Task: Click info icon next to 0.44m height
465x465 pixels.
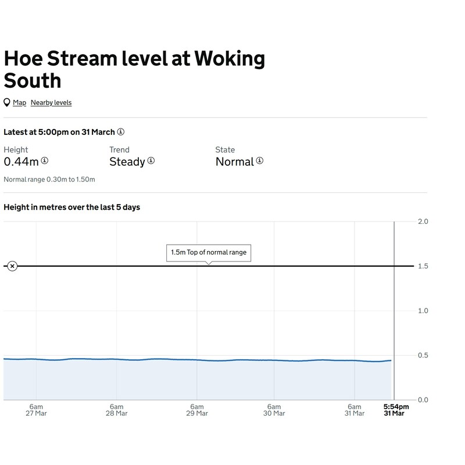Action: (45, 161)
